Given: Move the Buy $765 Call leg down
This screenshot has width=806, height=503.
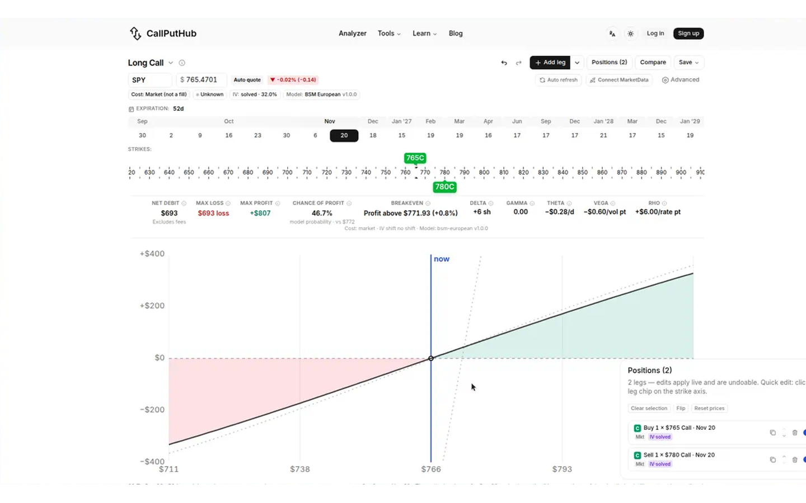Looking at the screenshot, I should pyautogui.click(x=784, y=435).
